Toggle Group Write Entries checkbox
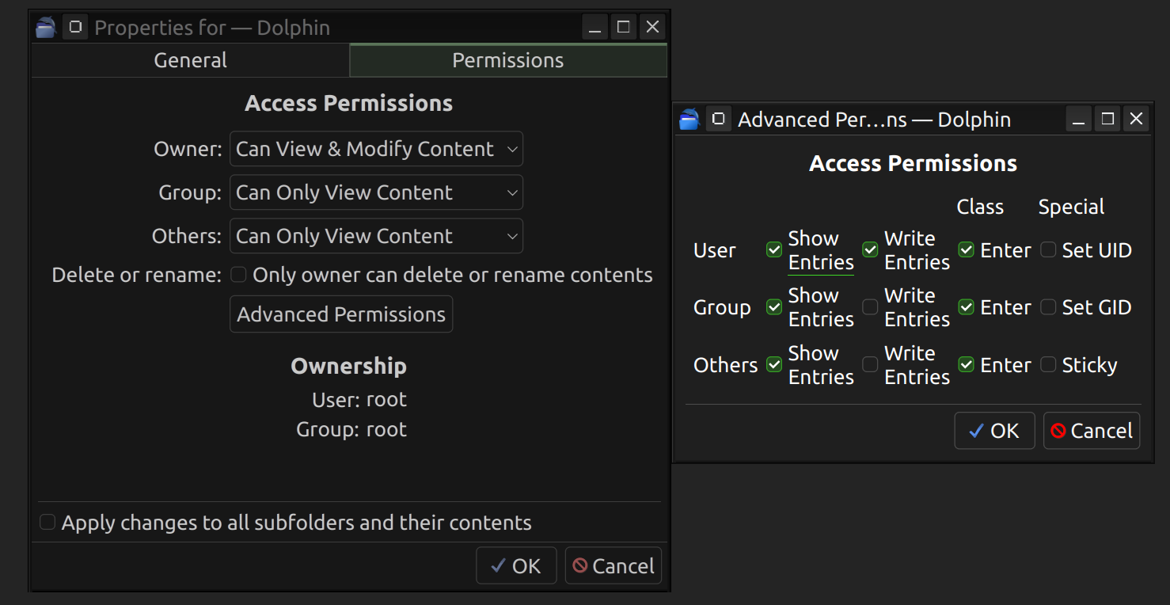This screenshot has height=605, width=1170. [x=870, y=307]
